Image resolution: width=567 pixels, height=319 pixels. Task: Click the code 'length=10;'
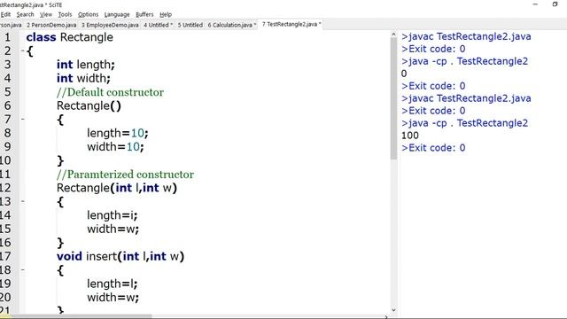(118, 133)
